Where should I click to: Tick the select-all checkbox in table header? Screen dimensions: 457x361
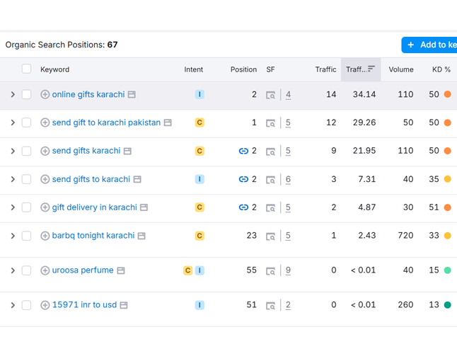[x=26, y=69]
